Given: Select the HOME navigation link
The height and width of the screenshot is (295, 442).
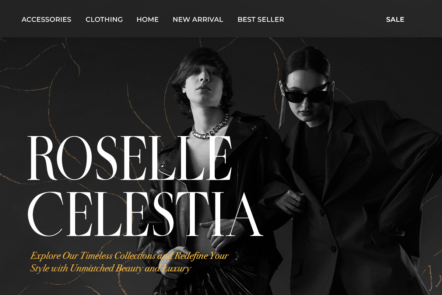Looking at the screenshot, I should click(148, 20).
